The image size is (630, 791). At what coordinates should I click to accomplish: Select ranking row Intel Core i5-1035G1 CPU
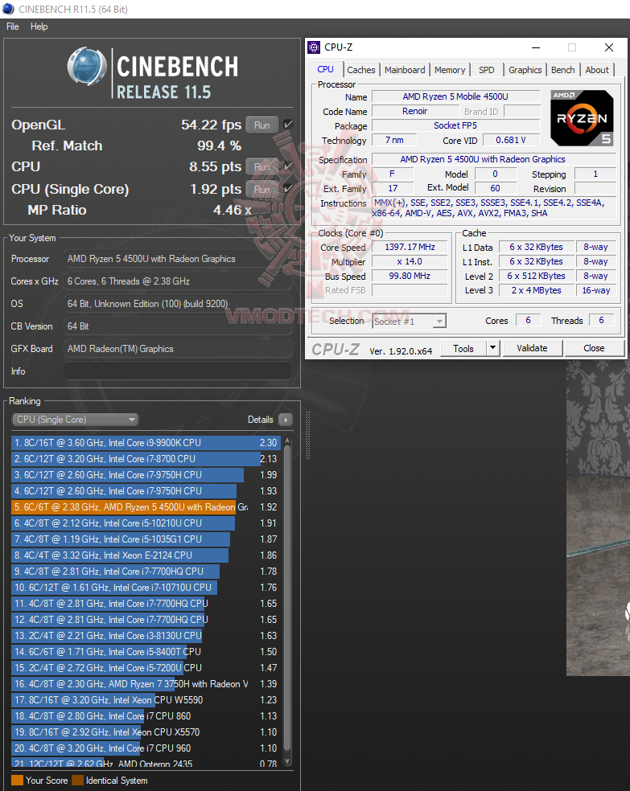[x=146, y=539]
